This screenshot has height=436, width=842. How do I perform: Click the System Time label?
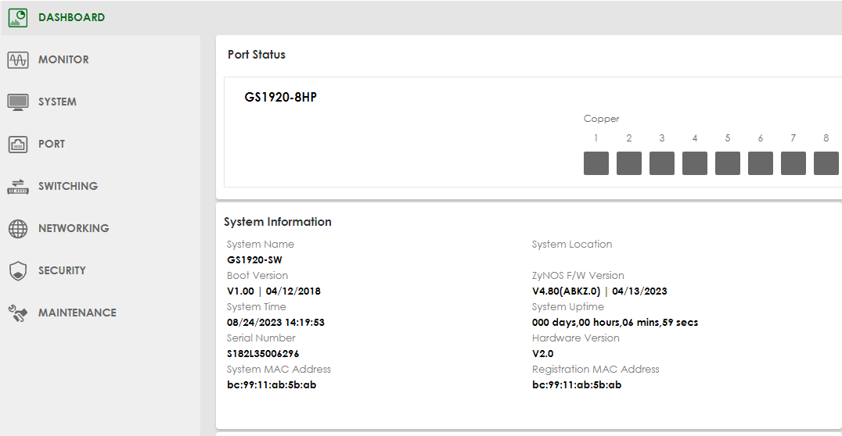[256, 307]
